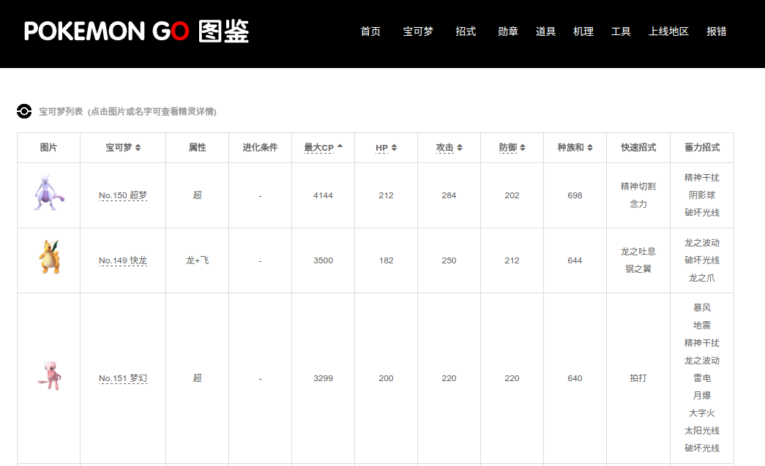
Task: Open the 上线地区 navigation item
Action: coord(668,31)
